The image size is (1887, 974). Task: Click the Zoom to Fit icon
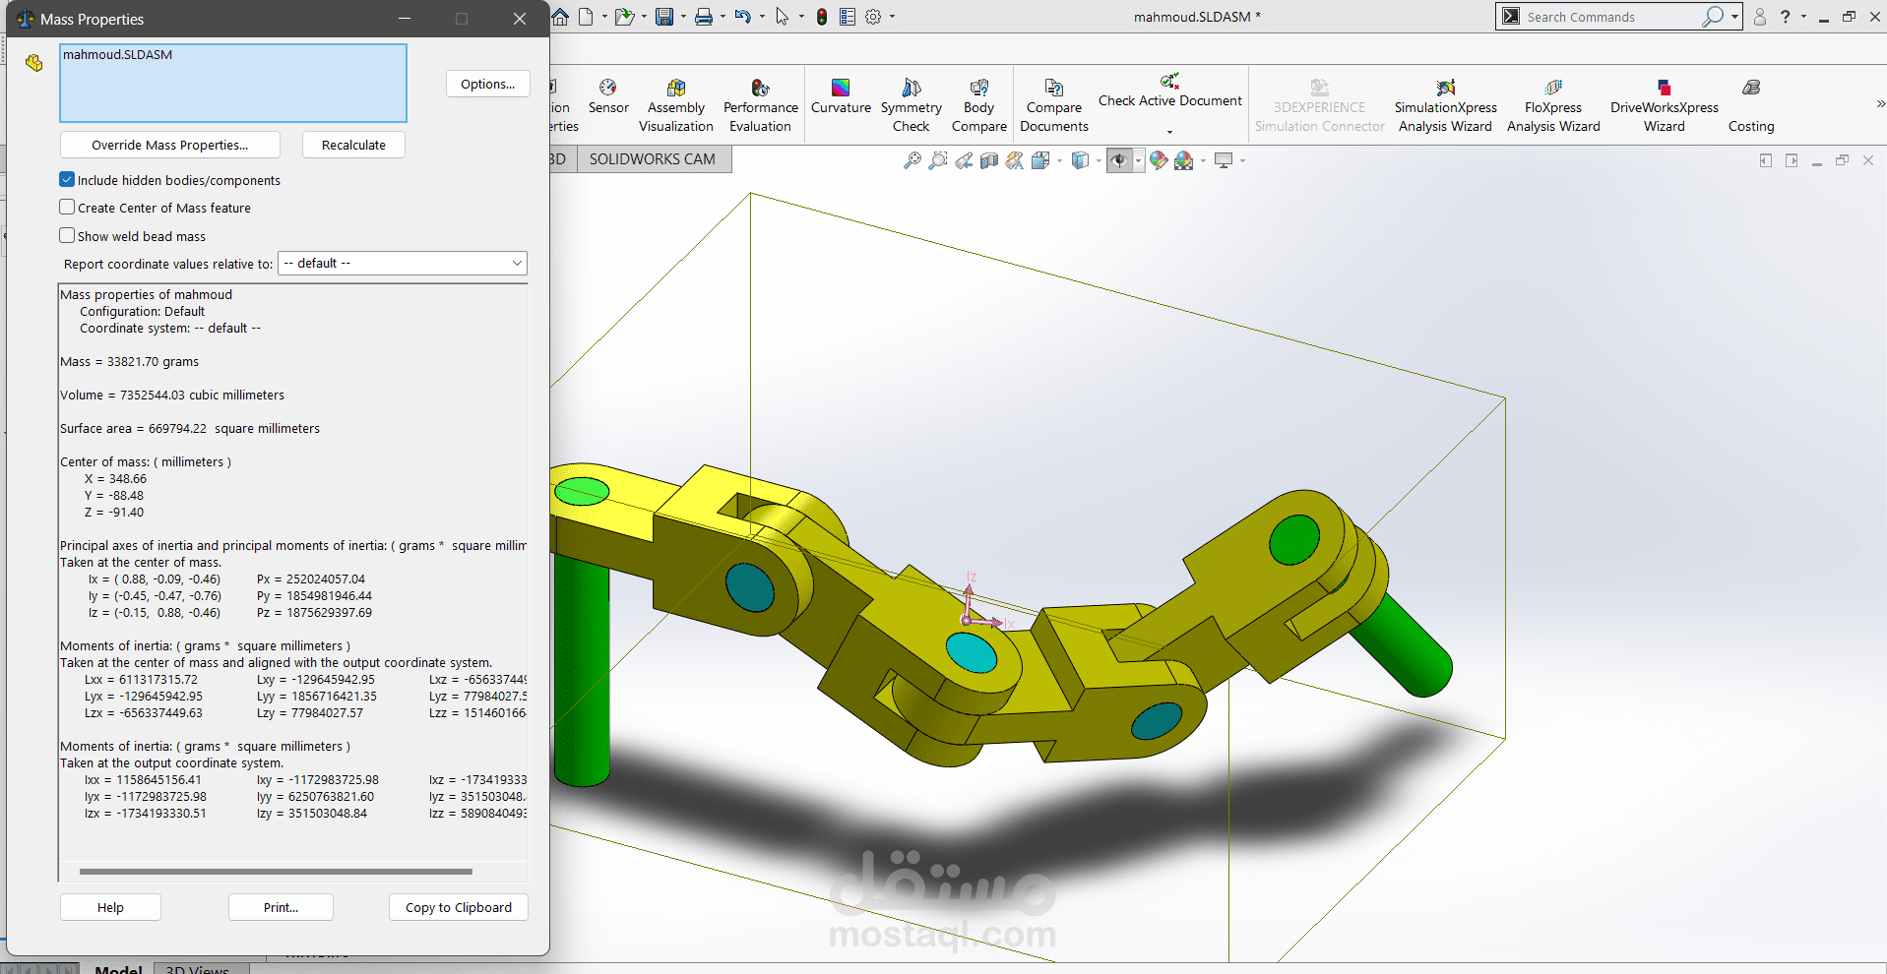tap(912, 159)
